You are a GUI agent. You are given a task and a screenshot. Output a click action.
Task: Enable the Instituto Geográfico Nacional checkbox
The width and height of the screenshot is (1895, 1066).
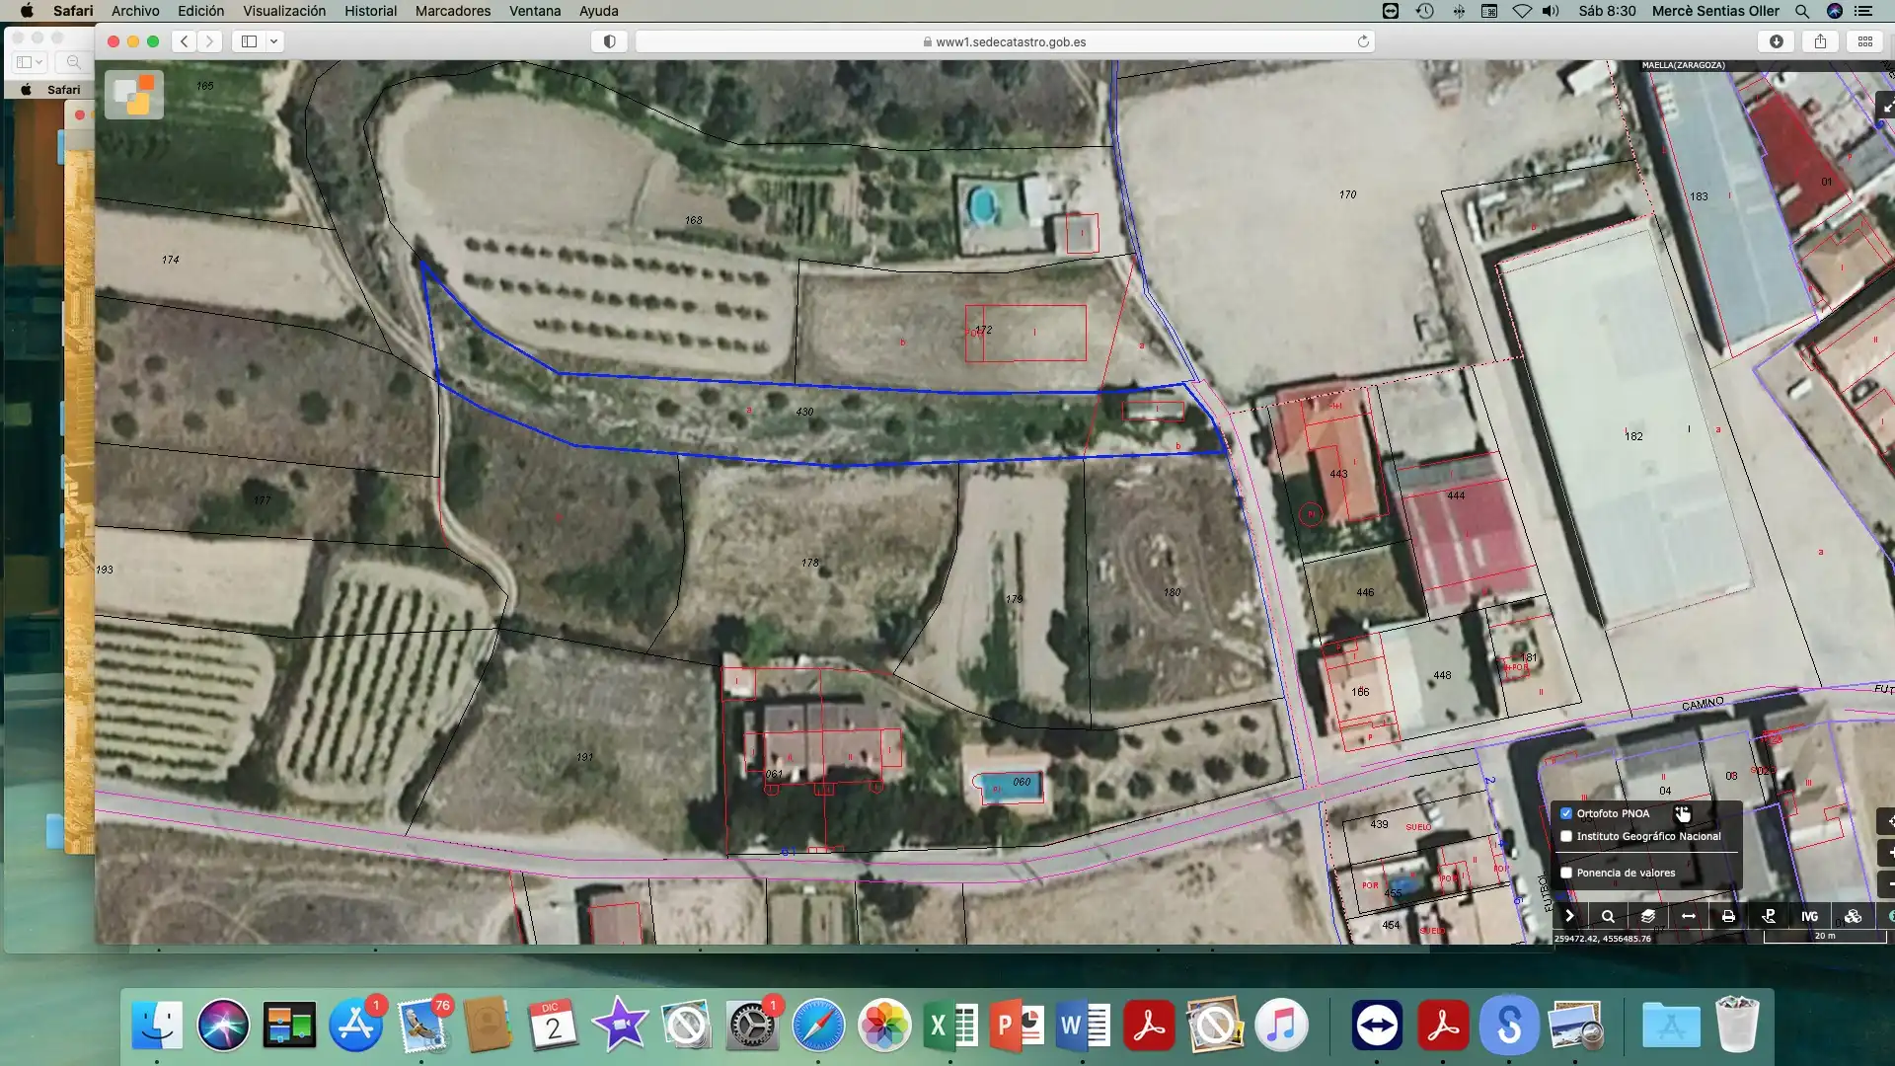[x=1566, y=836]
